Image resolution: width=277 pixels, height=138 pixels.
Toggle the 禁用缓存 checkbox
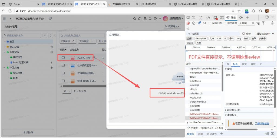click(224, 23)
